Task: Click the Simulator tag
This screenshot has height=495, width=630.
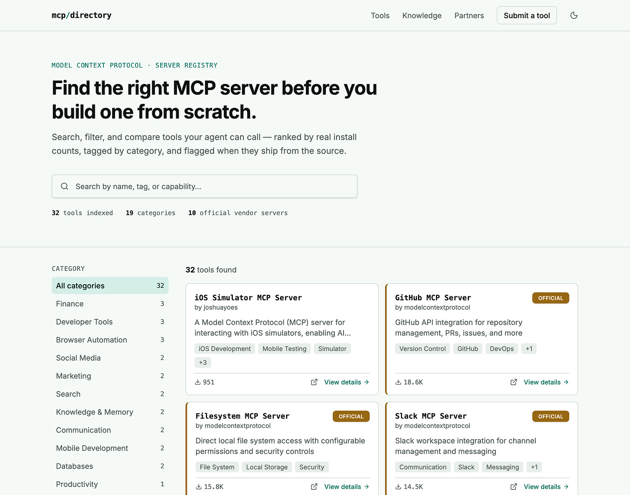Action: (332, 349)
